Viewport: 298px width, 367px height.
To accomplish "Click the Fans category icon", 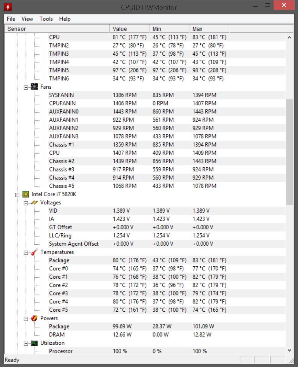I will point(34,87).
